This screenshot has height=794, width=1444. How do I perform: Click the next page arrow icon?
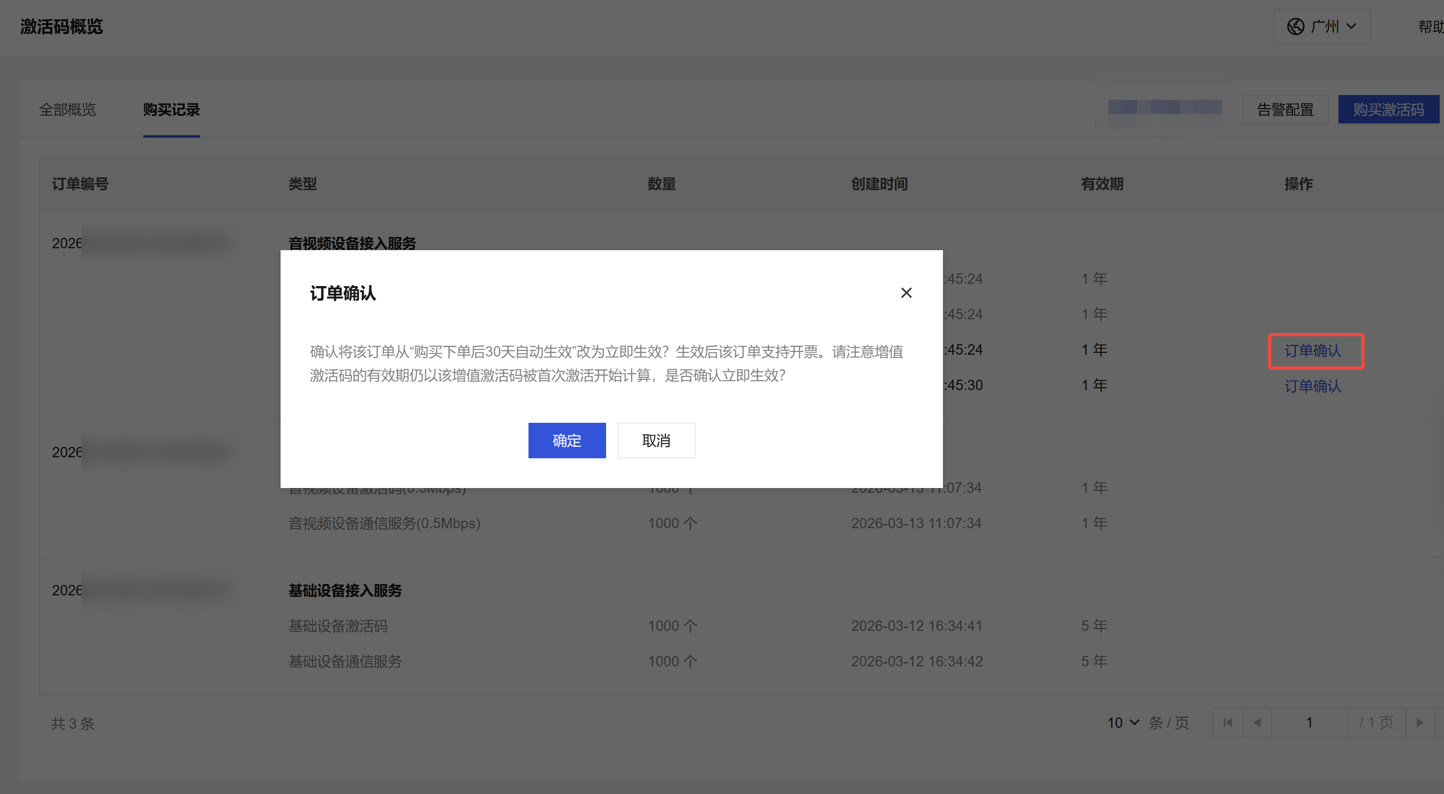[1419, 722]
